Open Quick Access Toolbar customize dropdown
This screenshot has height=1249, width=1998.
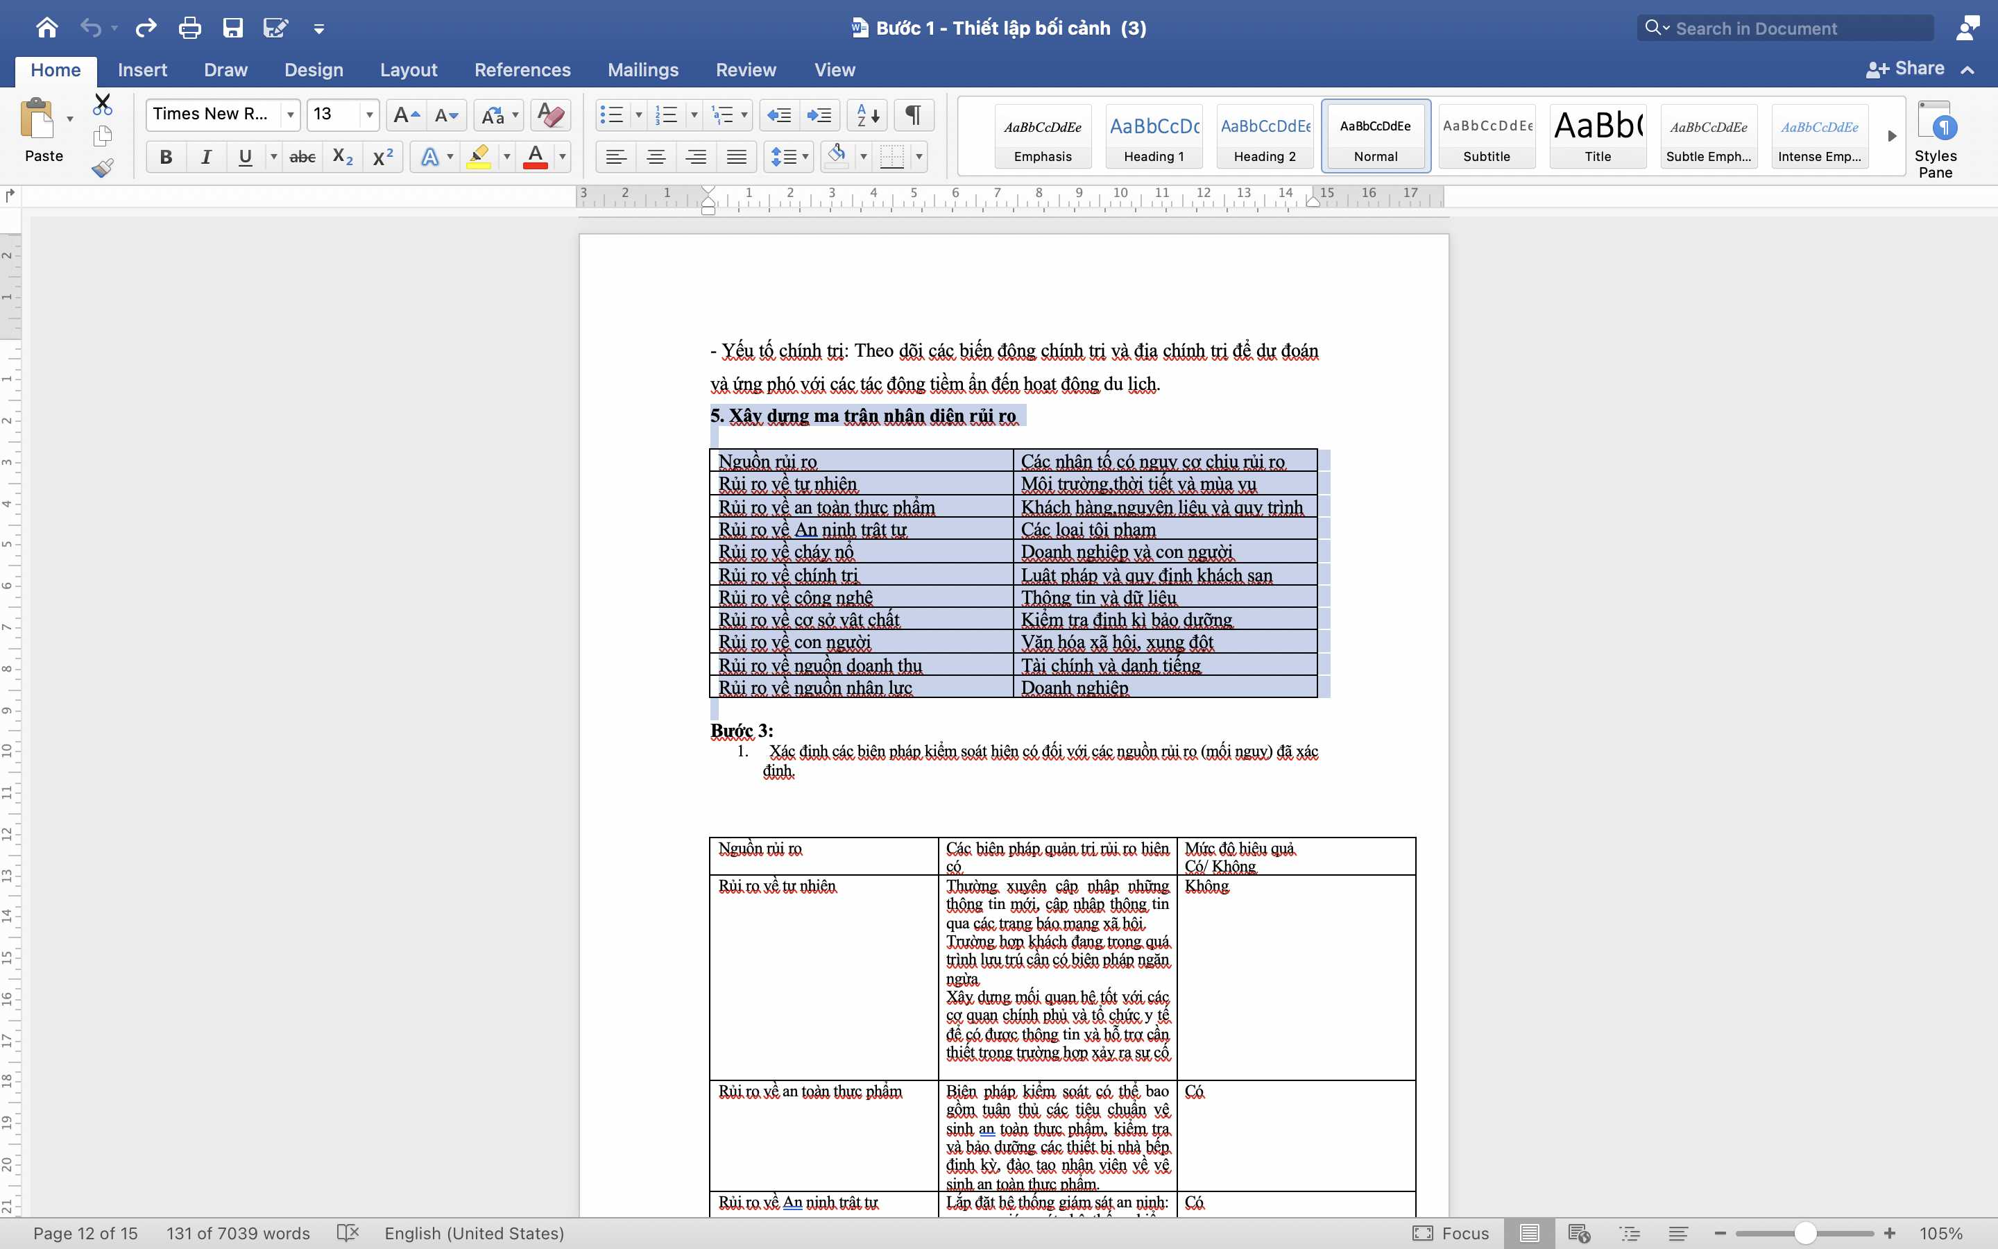pos(318,29)
